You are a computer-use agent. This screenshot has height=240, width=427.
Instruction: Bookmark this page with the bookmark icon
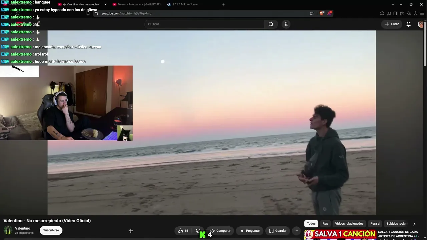tap(88, 13)
